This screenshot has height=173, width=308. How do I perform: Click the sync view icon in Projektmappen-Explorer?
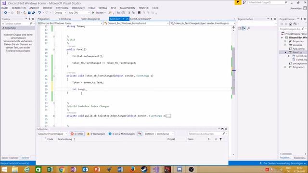pyautogui.click(x=295, y=24)
